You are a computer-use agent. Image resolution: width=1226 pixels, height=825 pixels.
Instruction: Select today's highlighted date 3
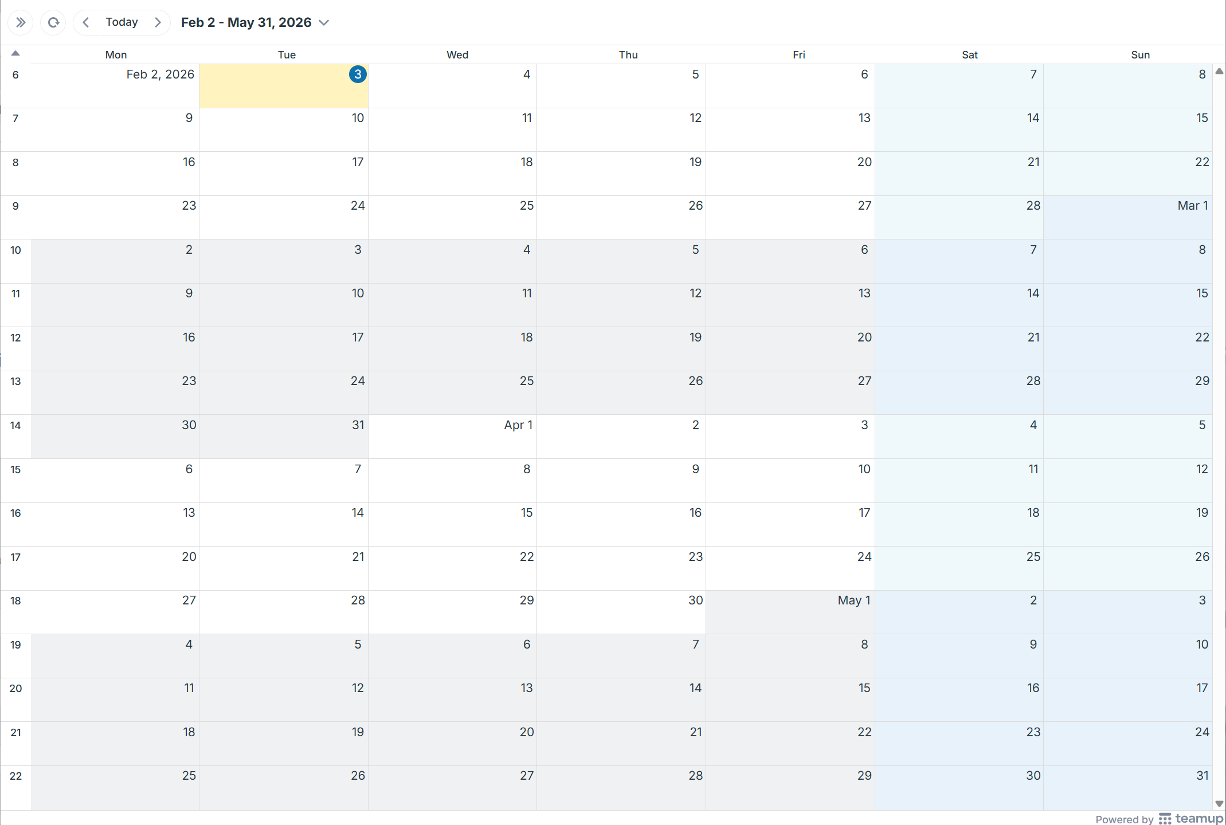click(358, 74)
